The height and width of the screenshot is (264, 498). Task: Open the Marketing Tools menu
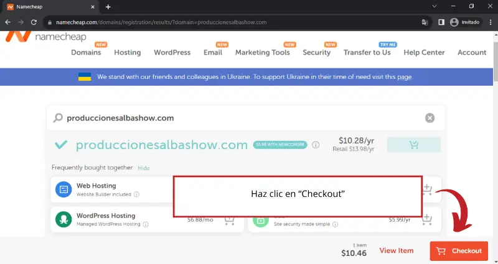click(x=262, y=52)
